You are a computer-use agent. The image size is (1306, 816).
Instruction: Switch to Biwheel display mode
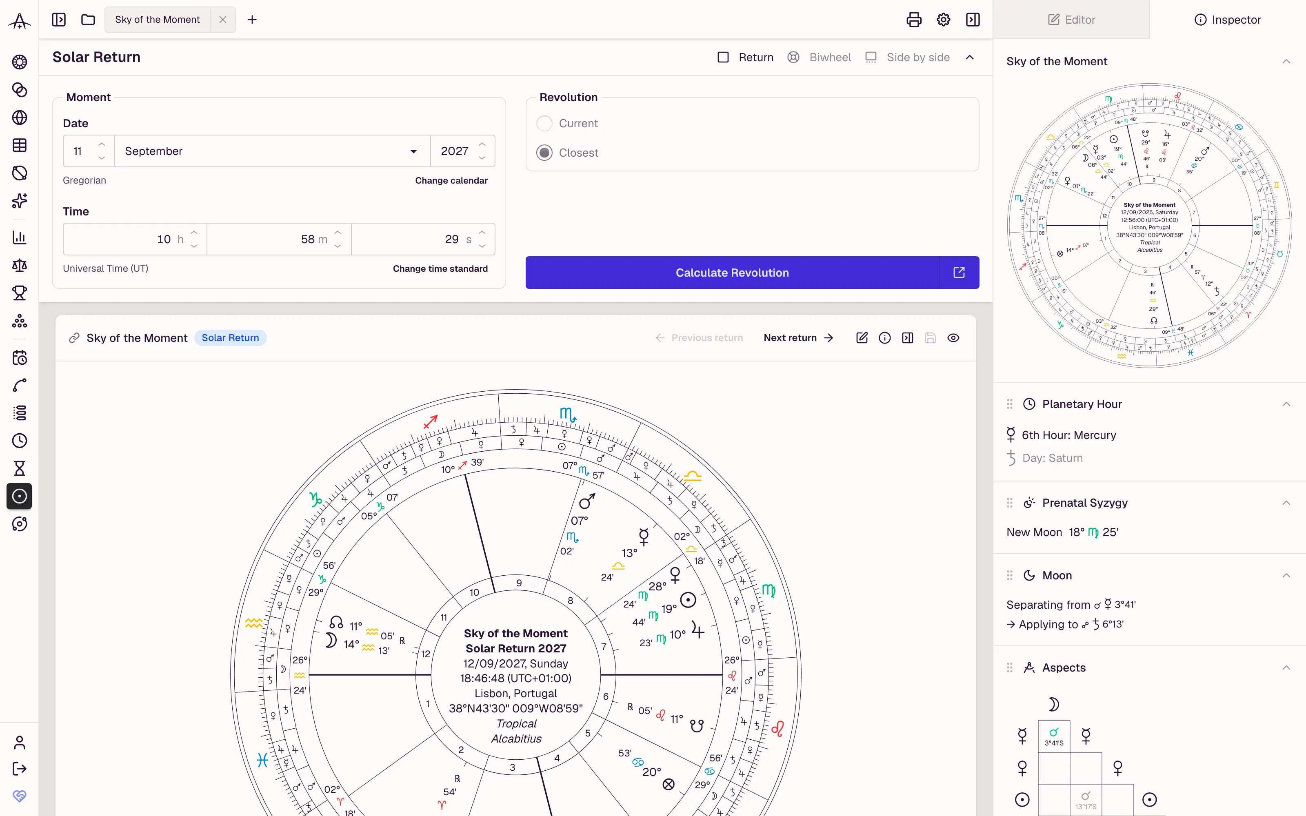[819, 57]
